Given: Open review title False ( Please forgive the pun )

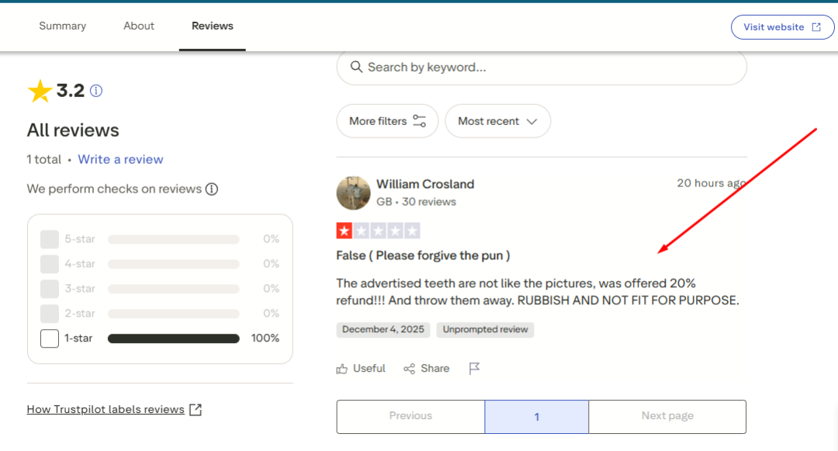Looking at the screenshot, I should pos(423,255).
